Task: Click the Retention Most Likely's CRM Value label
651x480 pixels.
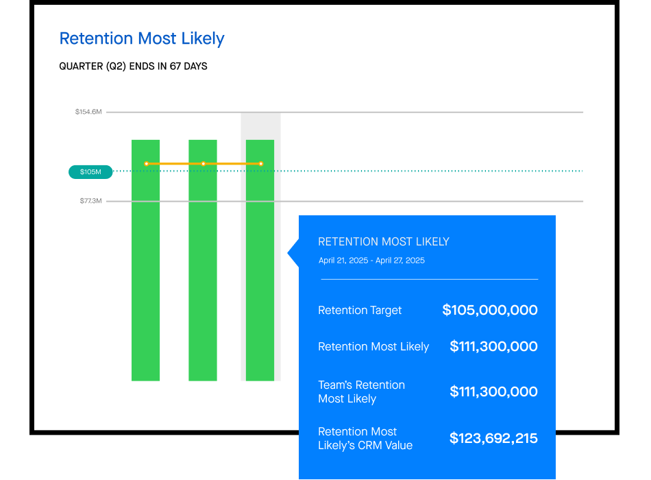Action: (365, 439)
